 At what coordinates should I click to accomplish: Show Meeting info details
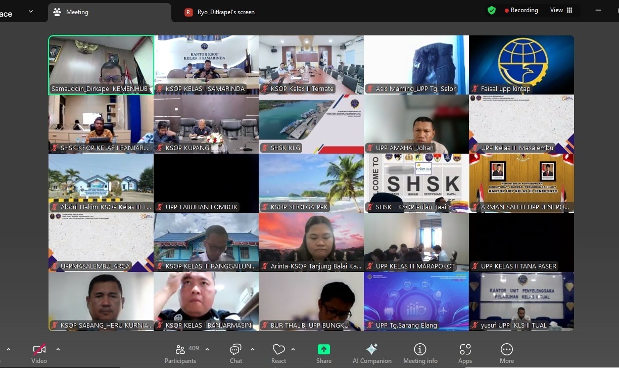pos(420,354)
